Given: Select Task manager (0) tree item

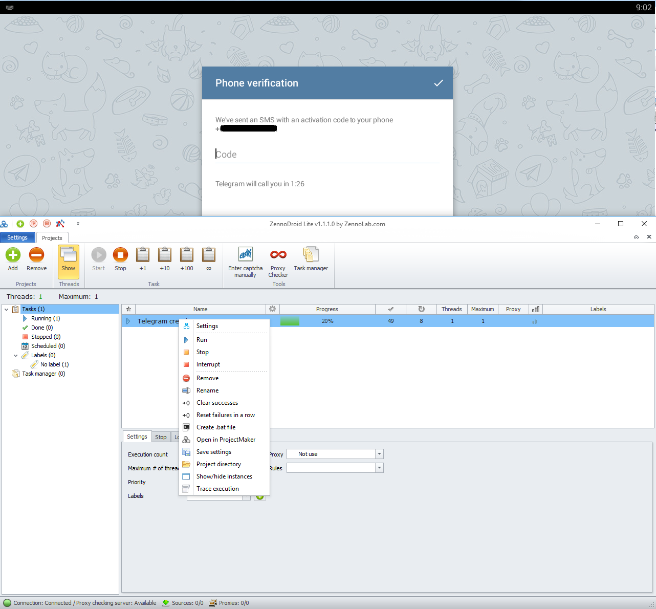Looking at the screenshot, I should [x=43, y=374].
